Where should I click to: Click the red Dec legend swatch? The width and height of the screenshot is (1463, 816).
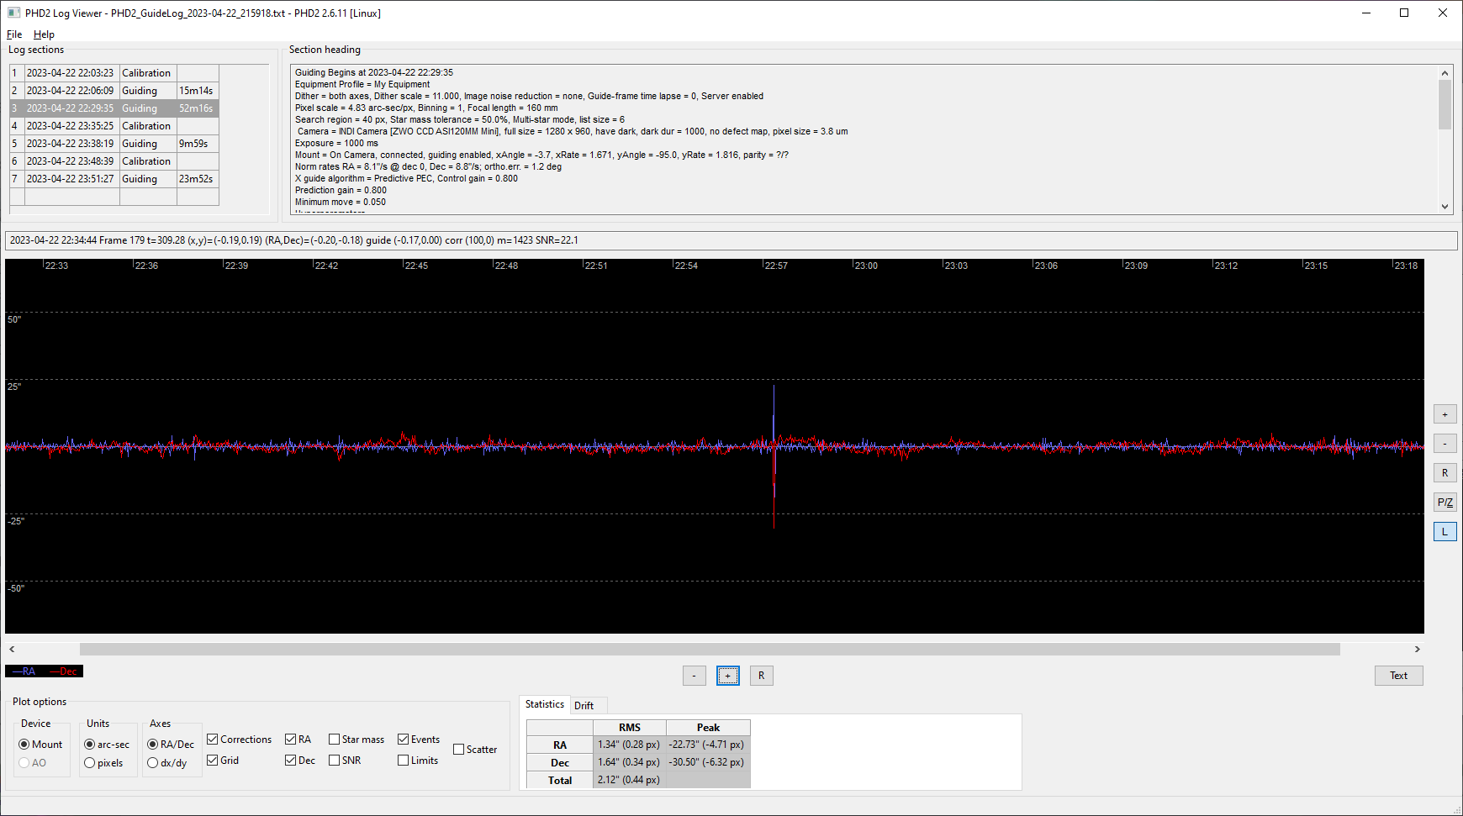[x=64, y=671]
